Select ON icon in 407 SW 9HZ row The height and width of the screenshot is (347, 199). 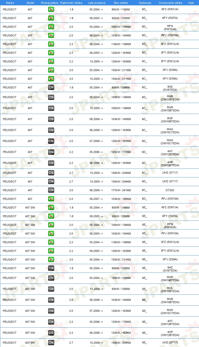[51, 268]
